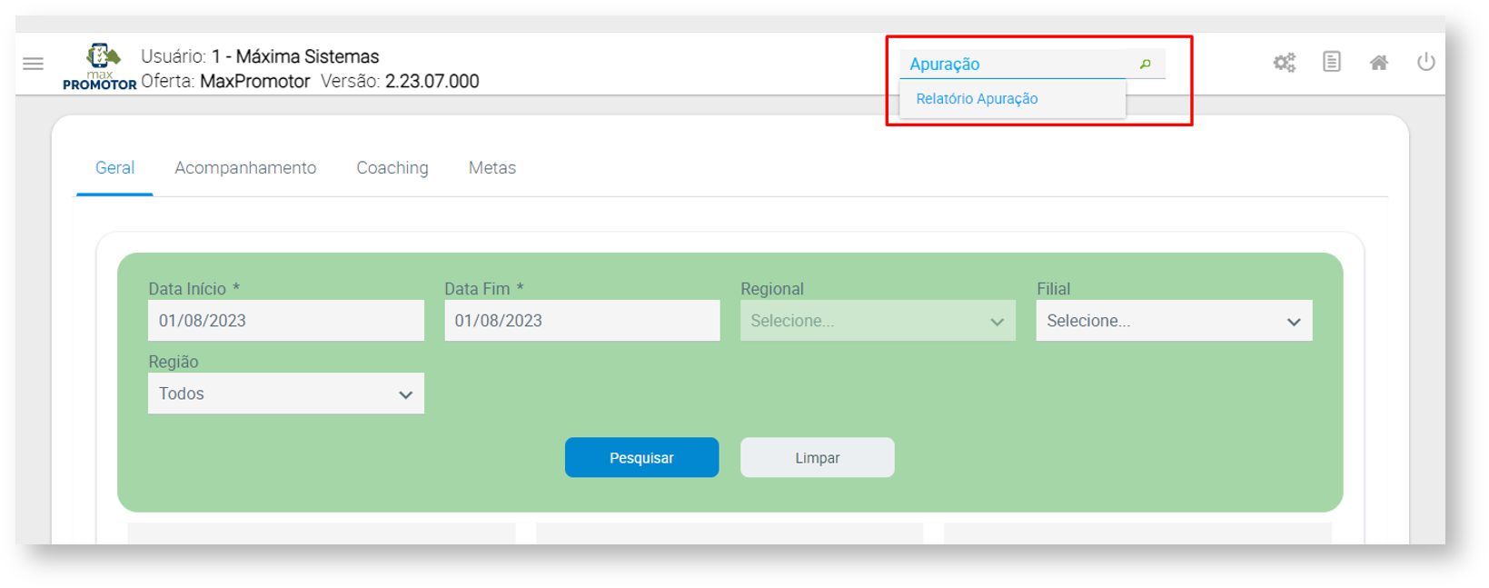Go to the home page icon
The width and height of the screenshot is (1489, 588).
tap(1378, 63)
